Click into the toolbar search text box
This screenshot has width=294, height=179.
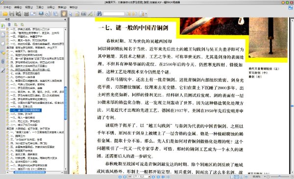pyautogui.click(x=114, y=14)
